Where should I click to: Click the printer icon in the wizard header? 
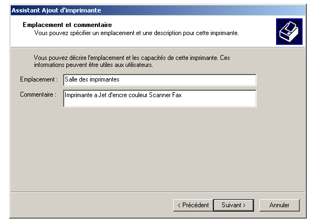pyautogui.click(x=289, y=31)
